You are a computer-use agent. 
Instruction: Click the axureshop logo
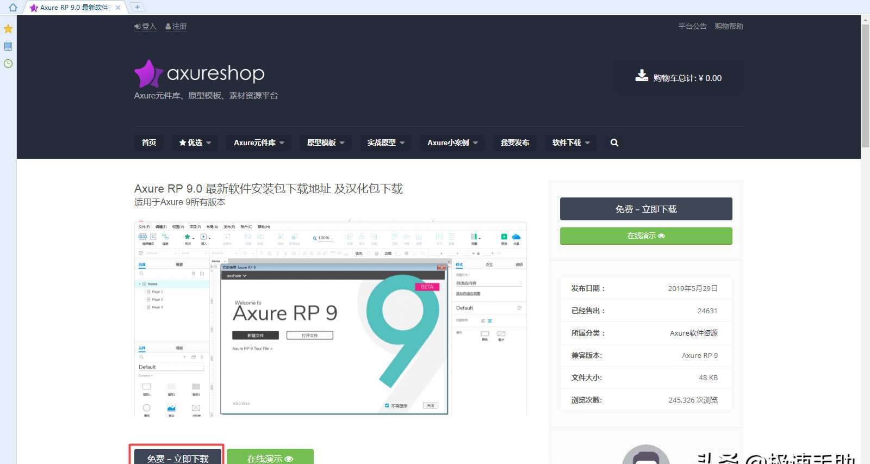click(200, 73)
